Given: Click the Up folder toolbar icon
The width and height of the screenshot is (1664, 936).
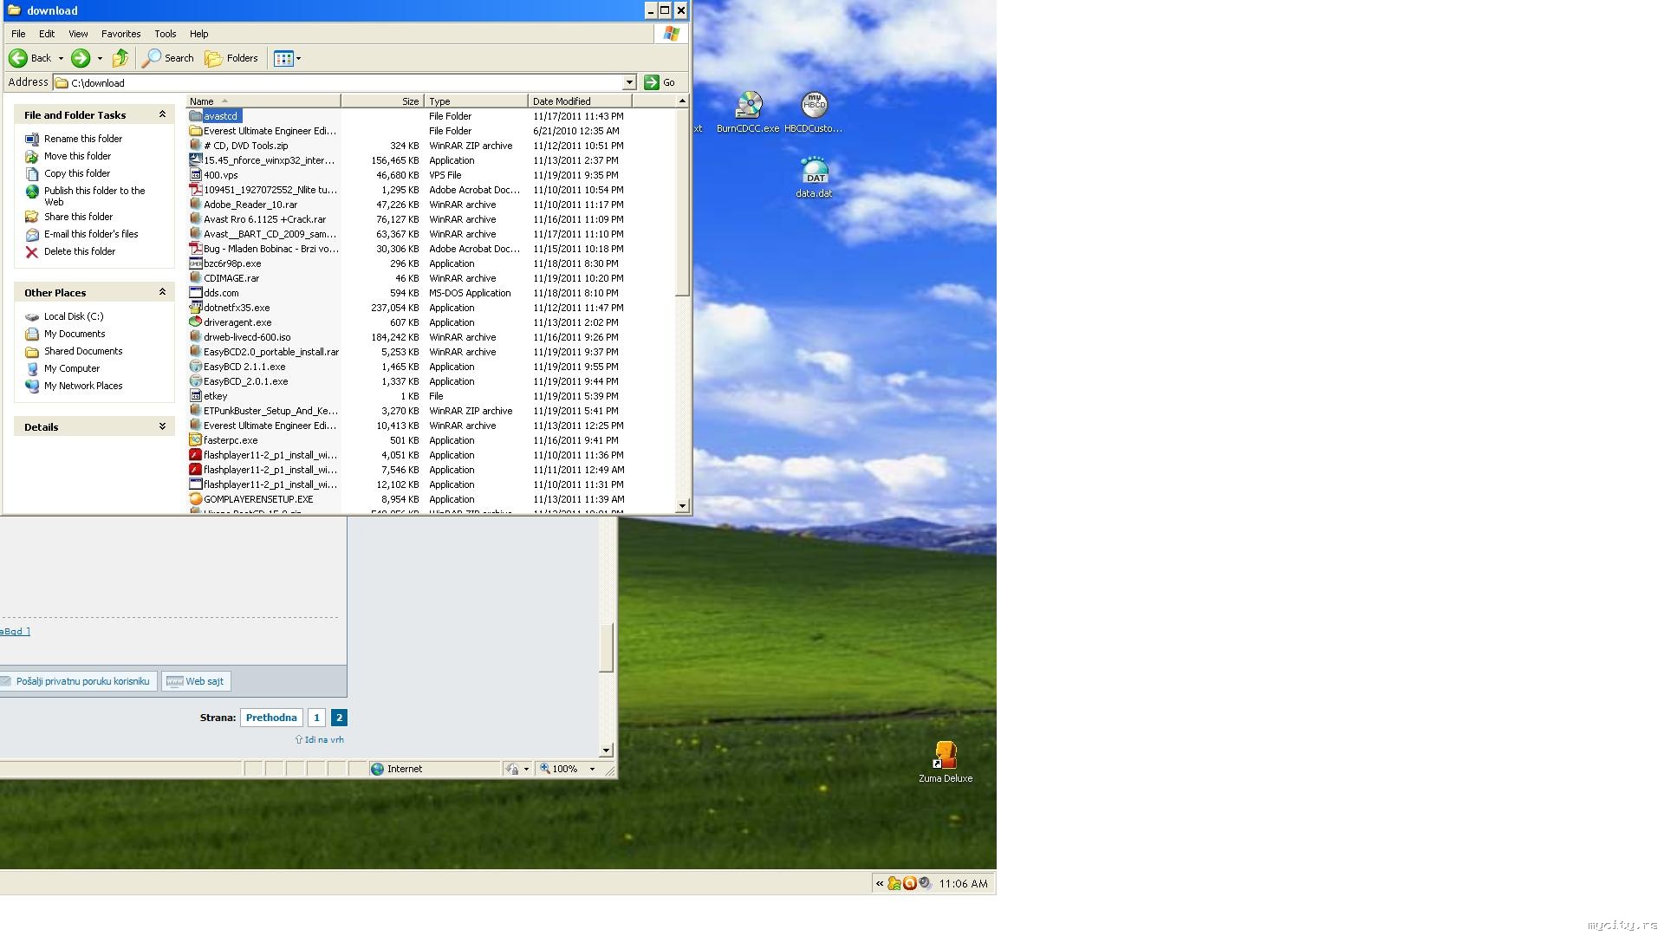Looking at the screenshot, I should click(x=120, y=58).
